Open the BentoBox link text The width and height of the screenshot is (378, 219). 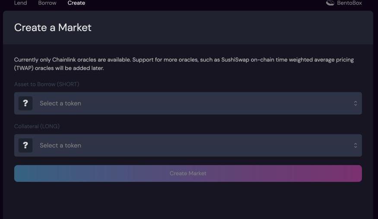tap(349, 3)
